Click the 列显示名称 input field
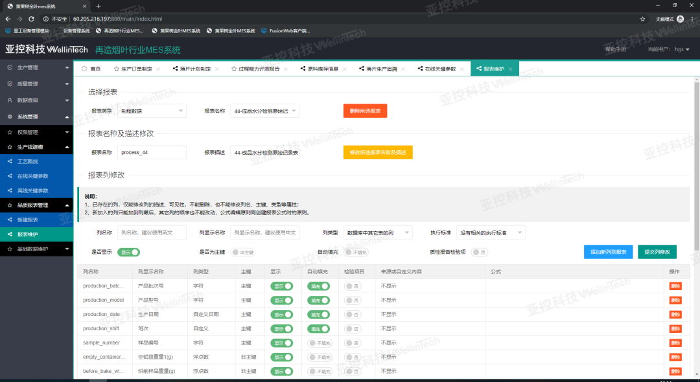This screenshot has height=382, width=700. [264, 232]
